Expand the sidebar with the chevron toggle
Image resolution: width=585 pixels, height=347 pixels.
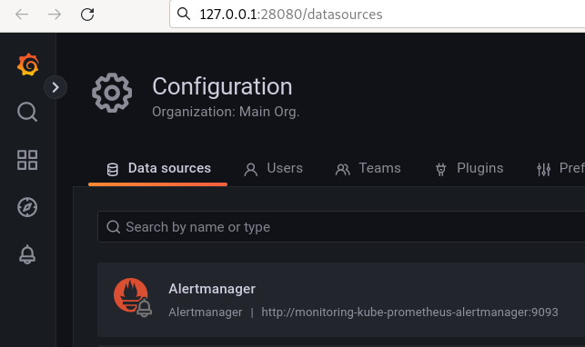(55, 87)
